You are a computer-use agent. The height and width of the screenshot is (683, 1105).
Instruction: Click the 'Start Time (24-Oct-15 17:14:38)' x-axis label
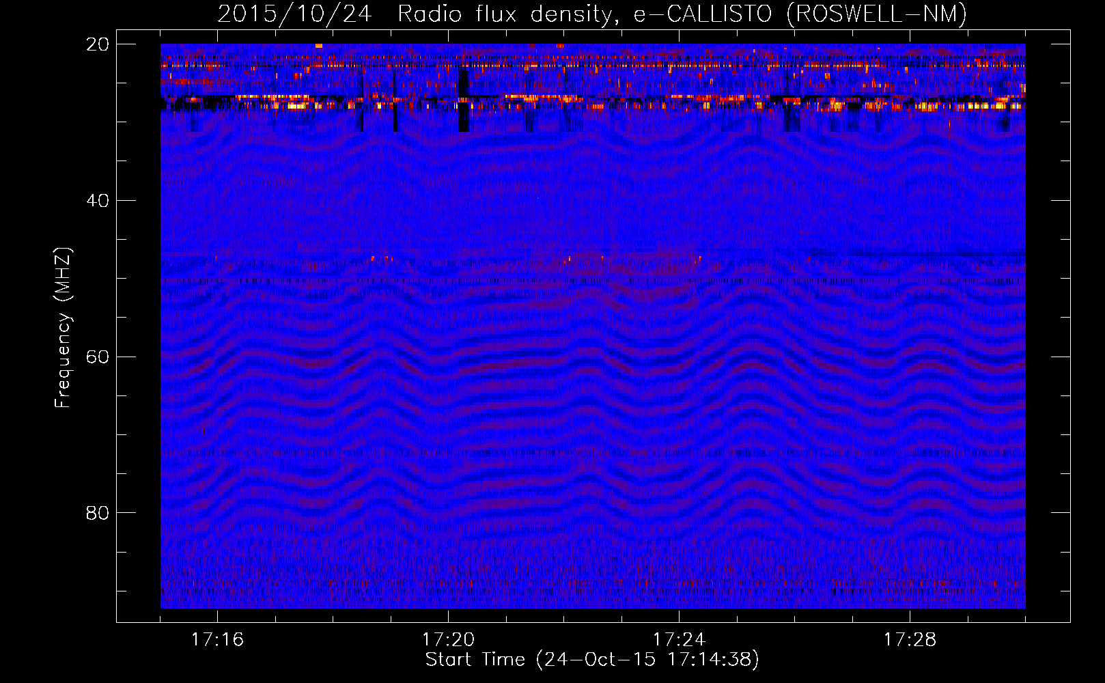[592, 660]
